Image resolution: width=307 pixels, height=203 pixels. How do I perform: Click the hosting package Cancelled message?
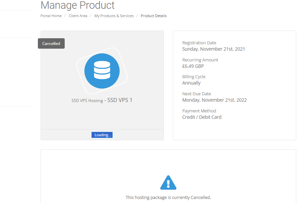tap(168, 197)
